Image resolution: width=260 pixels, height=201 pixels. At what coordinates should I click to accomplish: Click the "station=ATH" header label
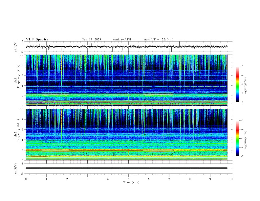(122, 39)
